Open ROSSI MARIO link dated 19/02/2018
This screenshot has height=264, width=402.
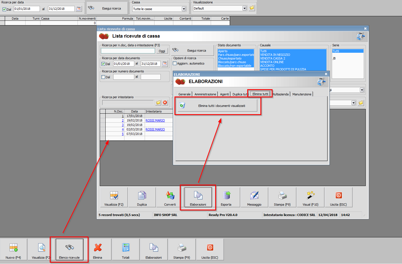155,120
